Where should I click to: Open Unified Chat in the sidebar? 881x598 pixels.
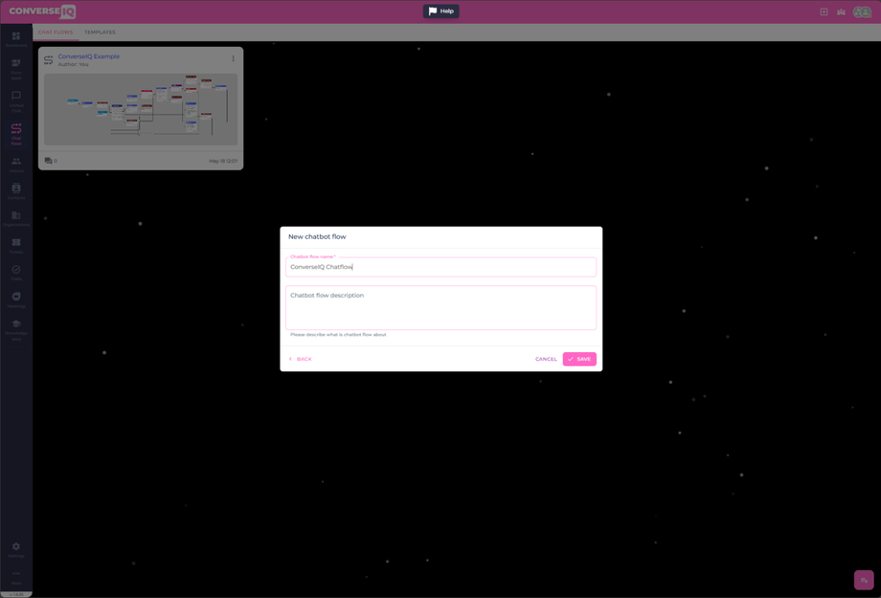coord(15,102)
